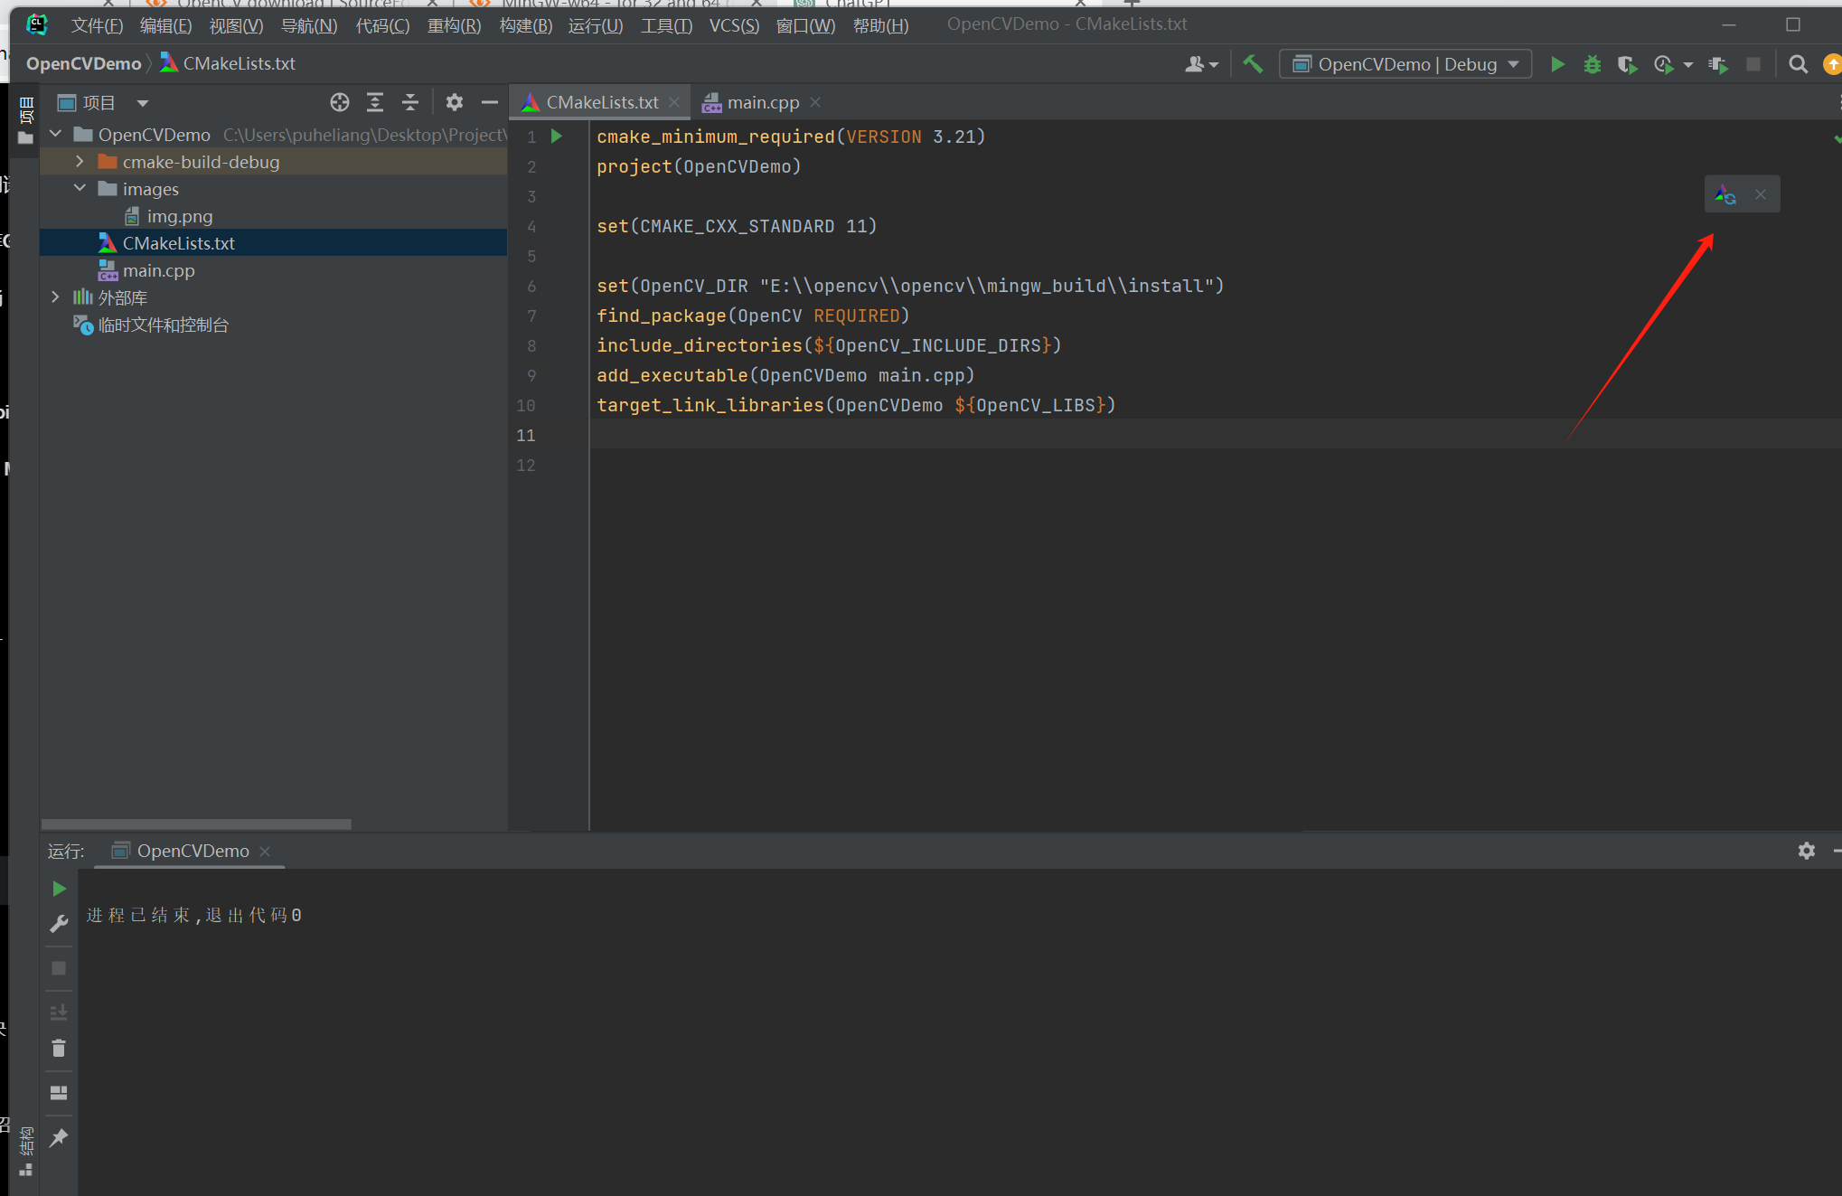Open run panel settings gear
Screen dimensions: 1842x1196
tap(1806, 851)
